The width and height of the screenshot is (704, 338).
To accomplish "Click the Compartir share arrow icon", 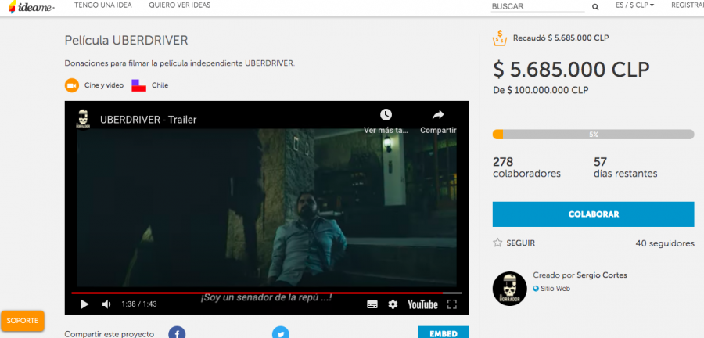I will point(438,115).
